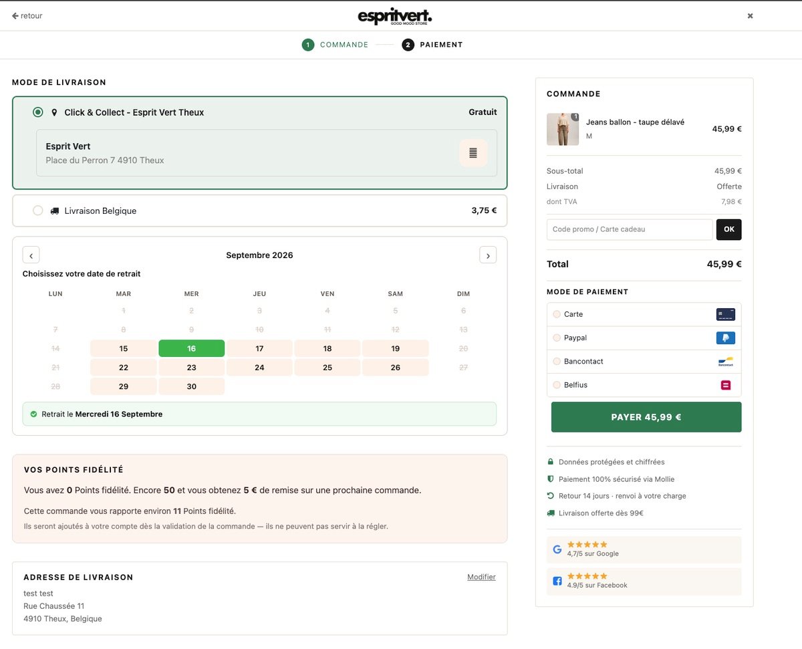
Task: Pick September 16 as pickup date
Action: [192, 348]
